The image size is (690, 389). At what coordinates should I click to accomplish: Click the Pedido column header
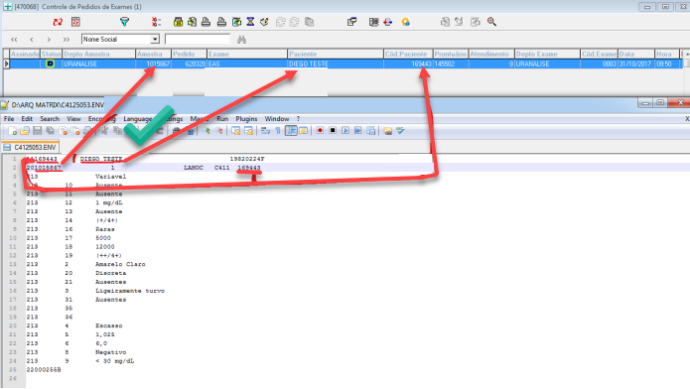(x=189, y=55)
